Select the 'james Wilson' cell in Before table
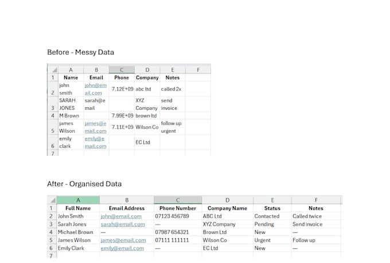 (71, 127)
